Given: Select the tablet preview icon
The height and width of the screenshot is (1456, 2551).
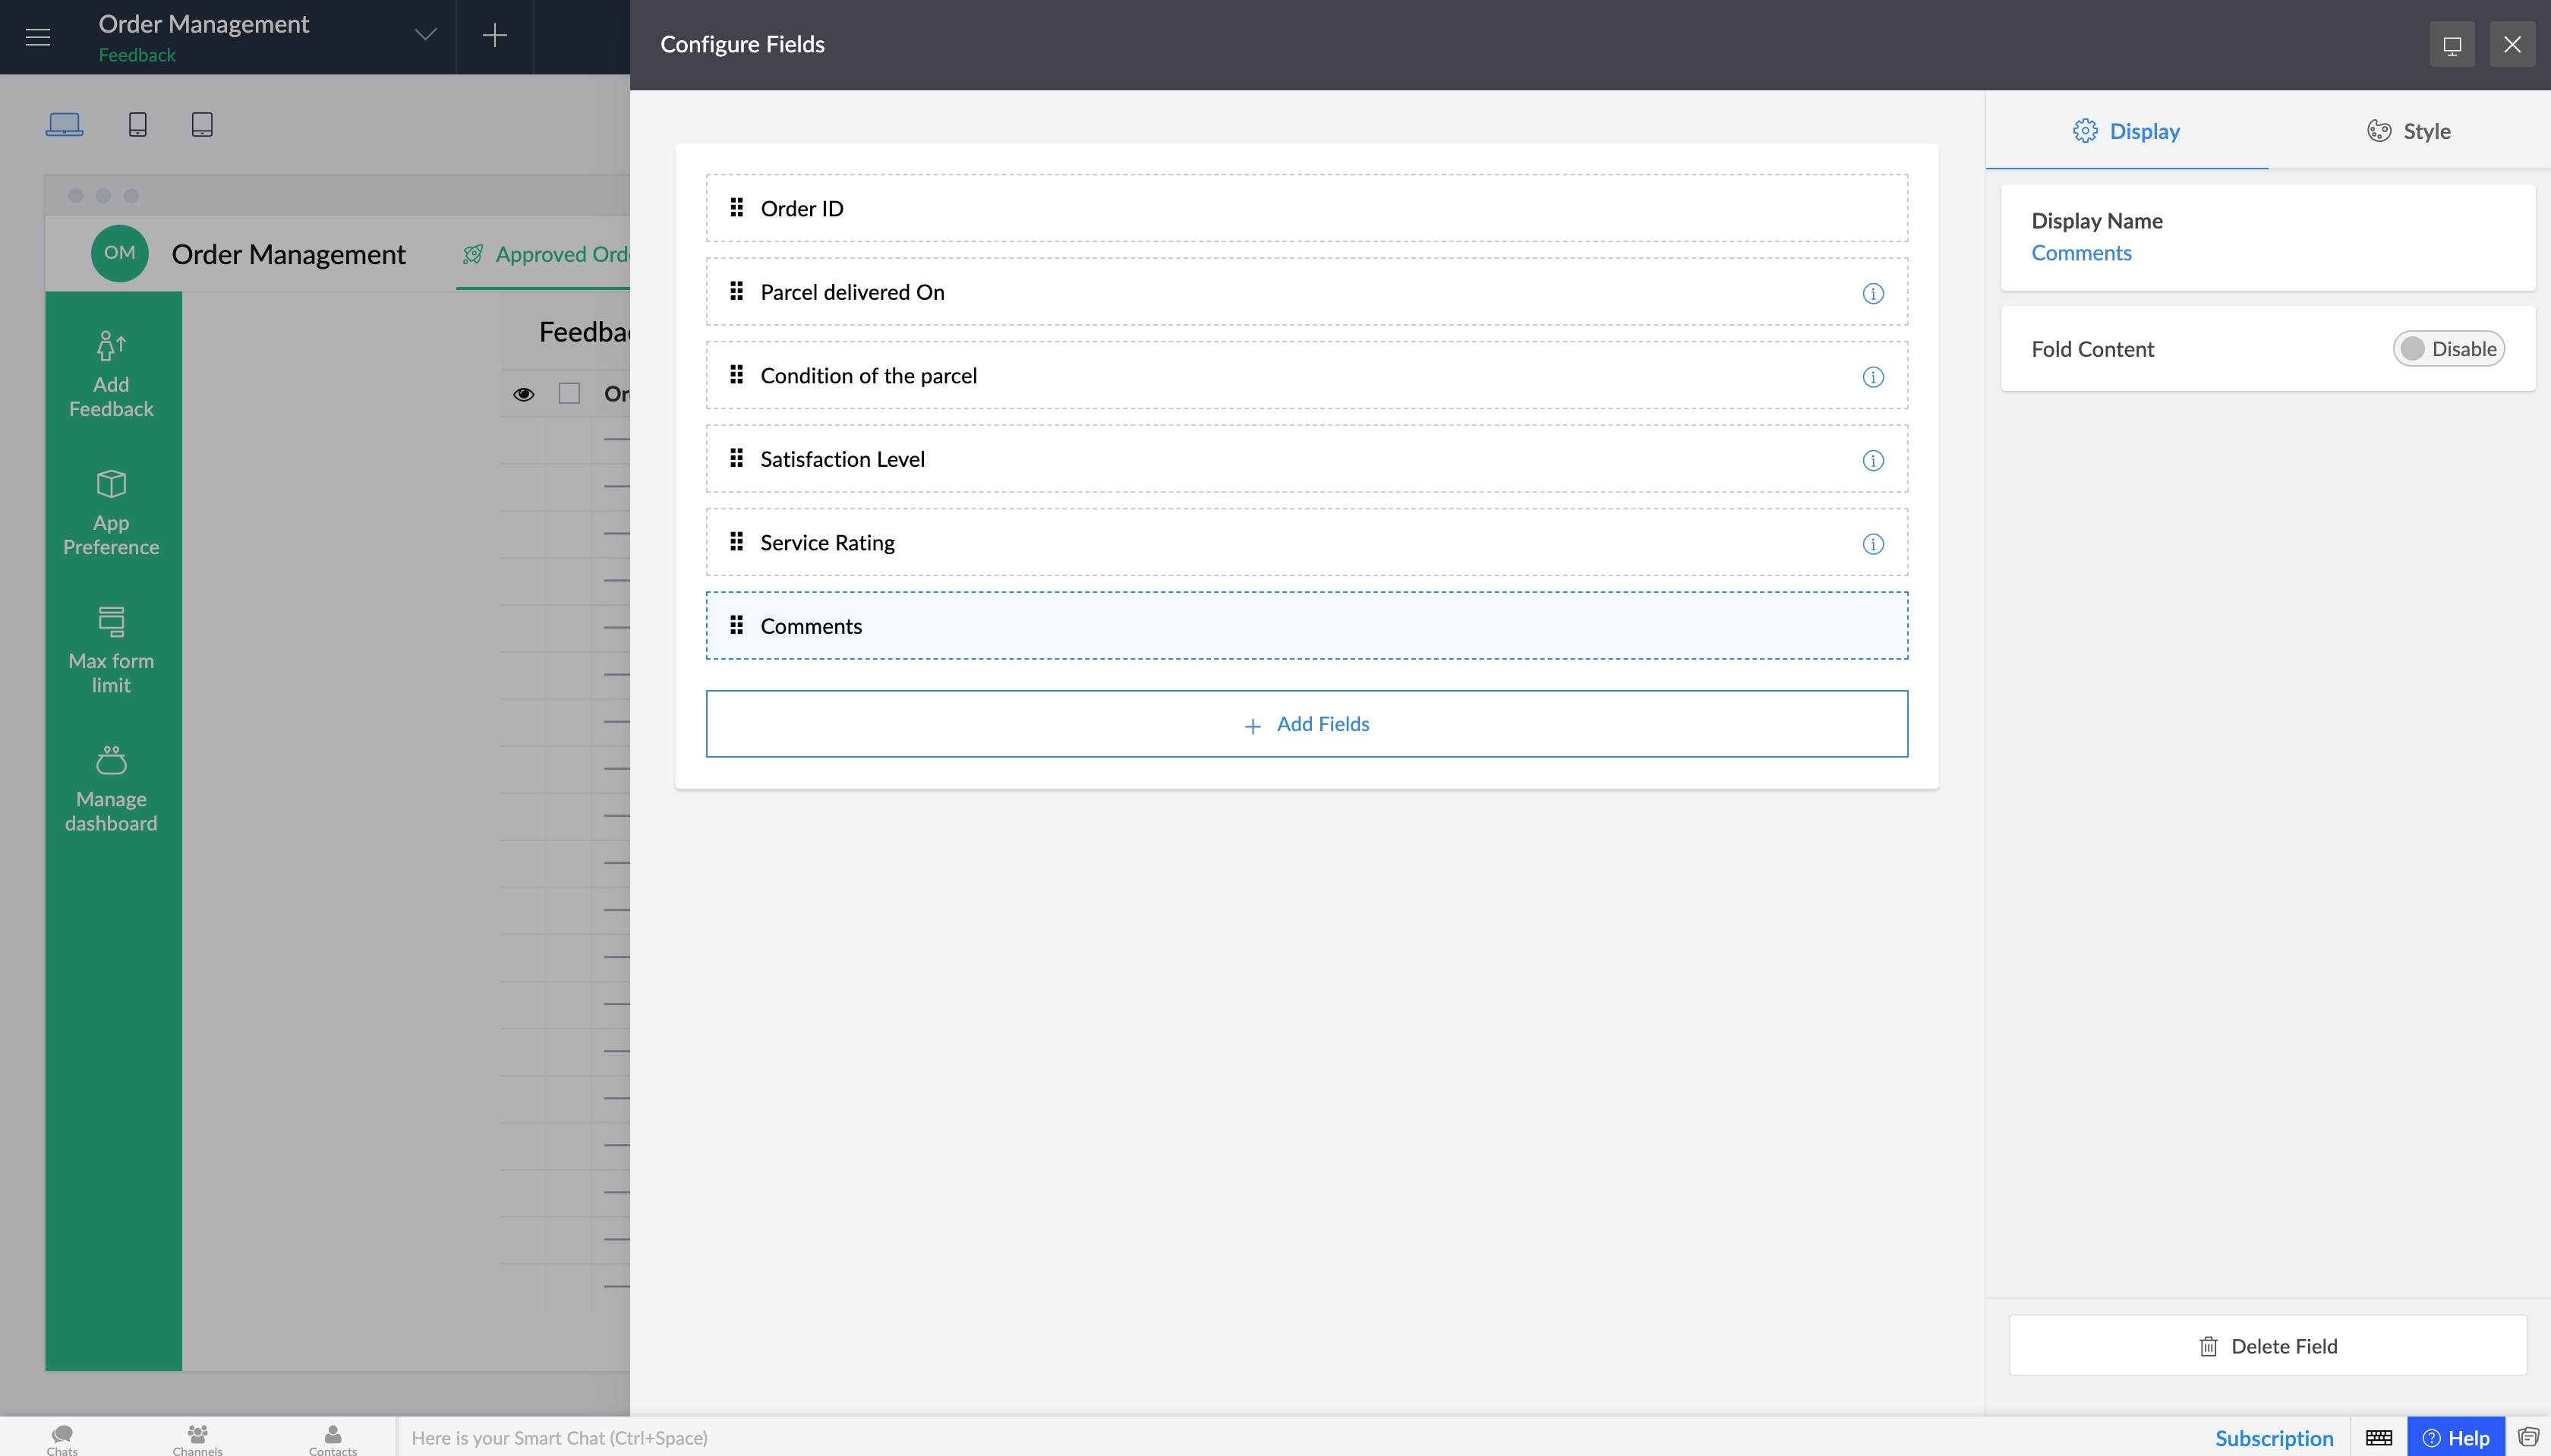Looking at the screenshot, I should [202, 124].
